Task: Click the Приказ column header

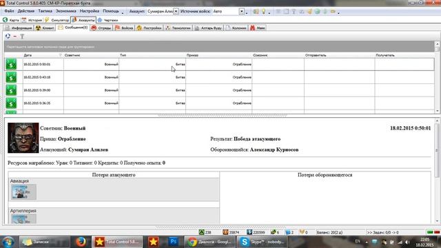Action: 218,55
